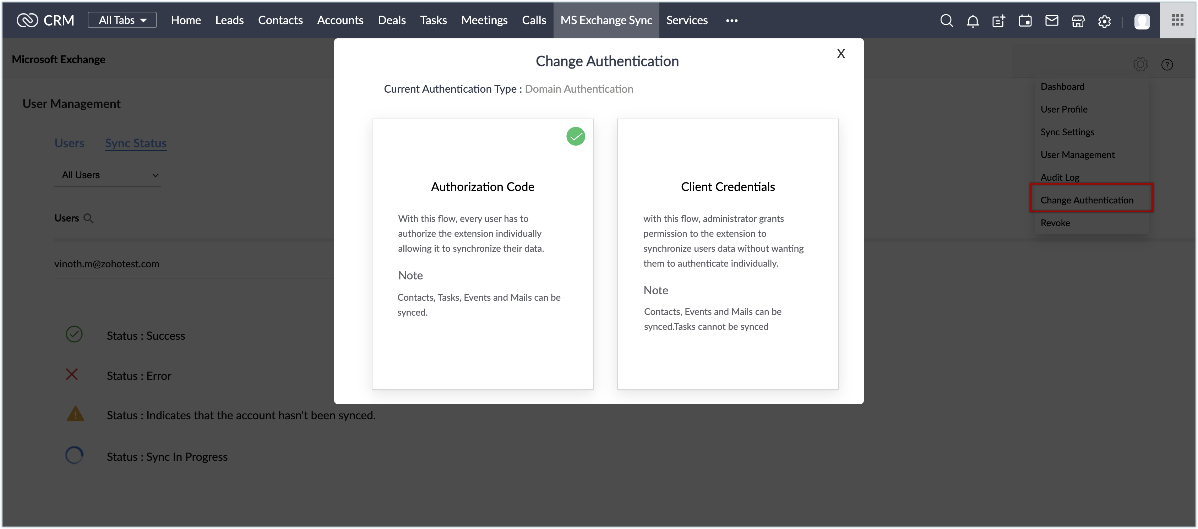
Task: Select the Authorization Code authentication card
Action: pyautogui.click(x=482, y=254)
